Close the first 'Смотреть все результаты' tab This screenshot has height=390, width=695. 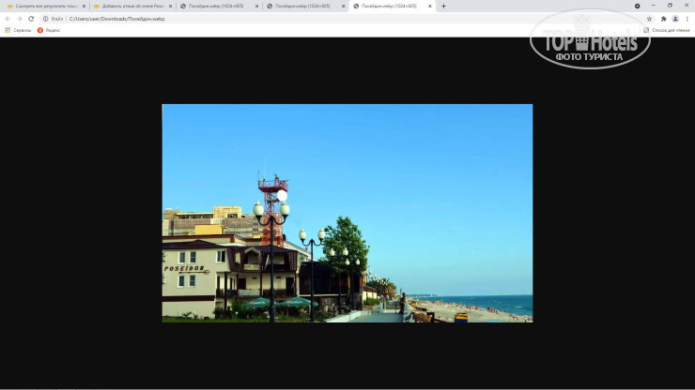click(84, 6)
